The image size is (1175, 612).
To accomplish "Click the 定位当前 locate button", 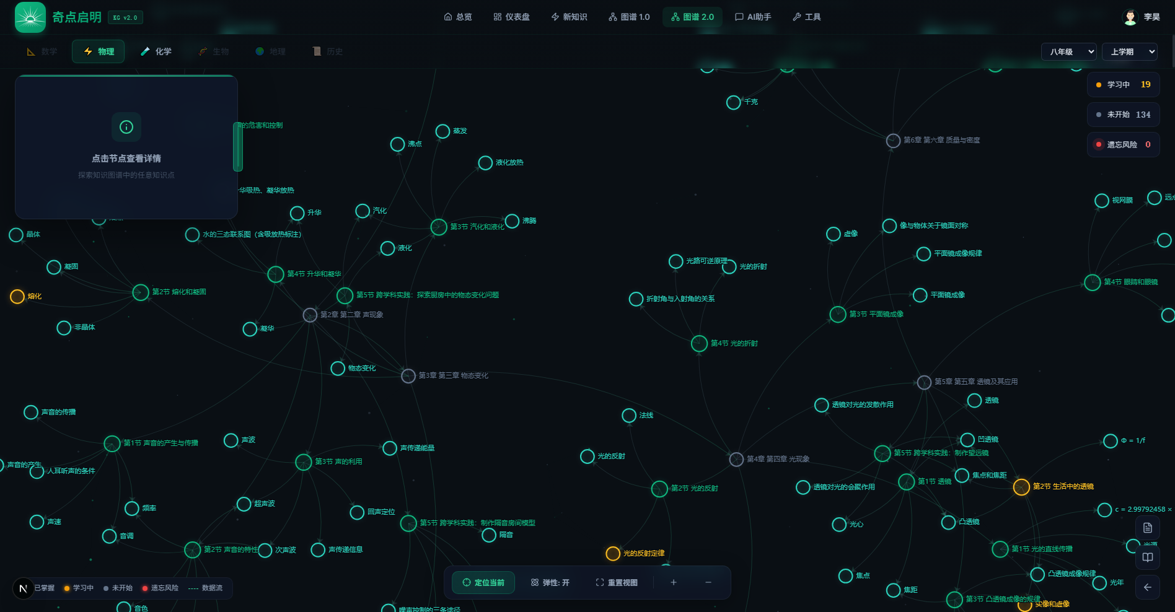I will pos(483,582).
